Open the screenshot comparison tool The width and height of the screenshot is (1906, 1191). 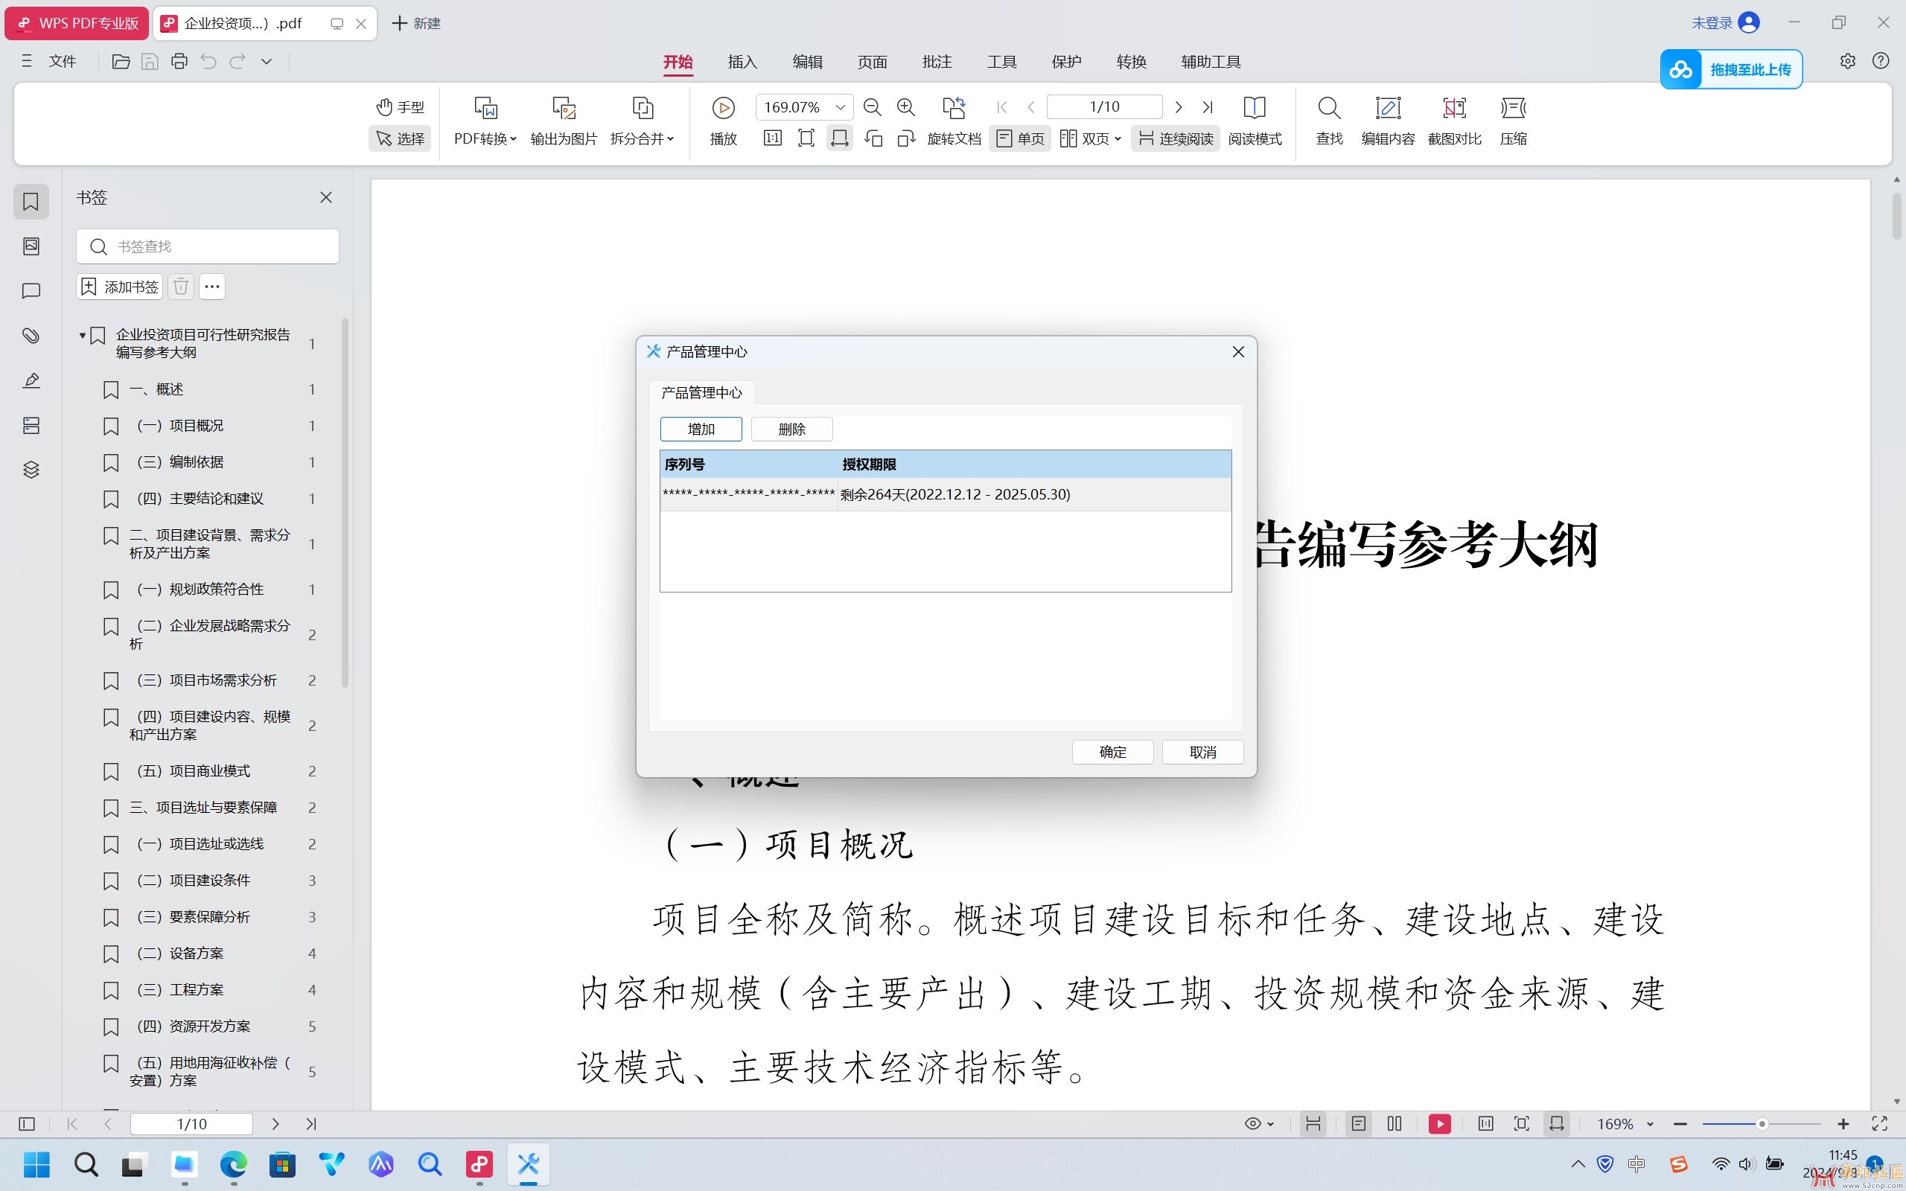[x=1454, y=108]
